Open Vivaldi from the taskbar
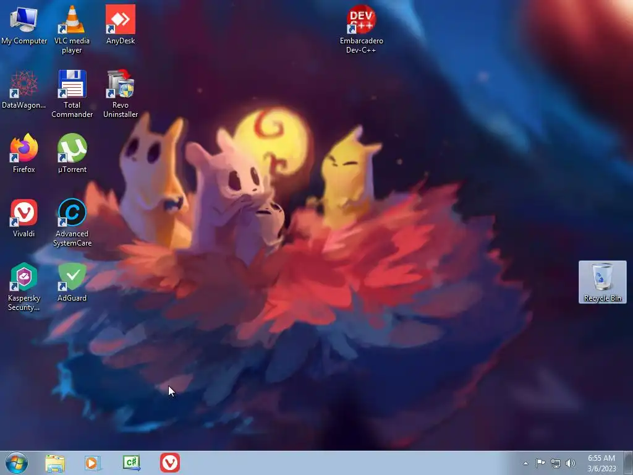 tap(170, 463)
